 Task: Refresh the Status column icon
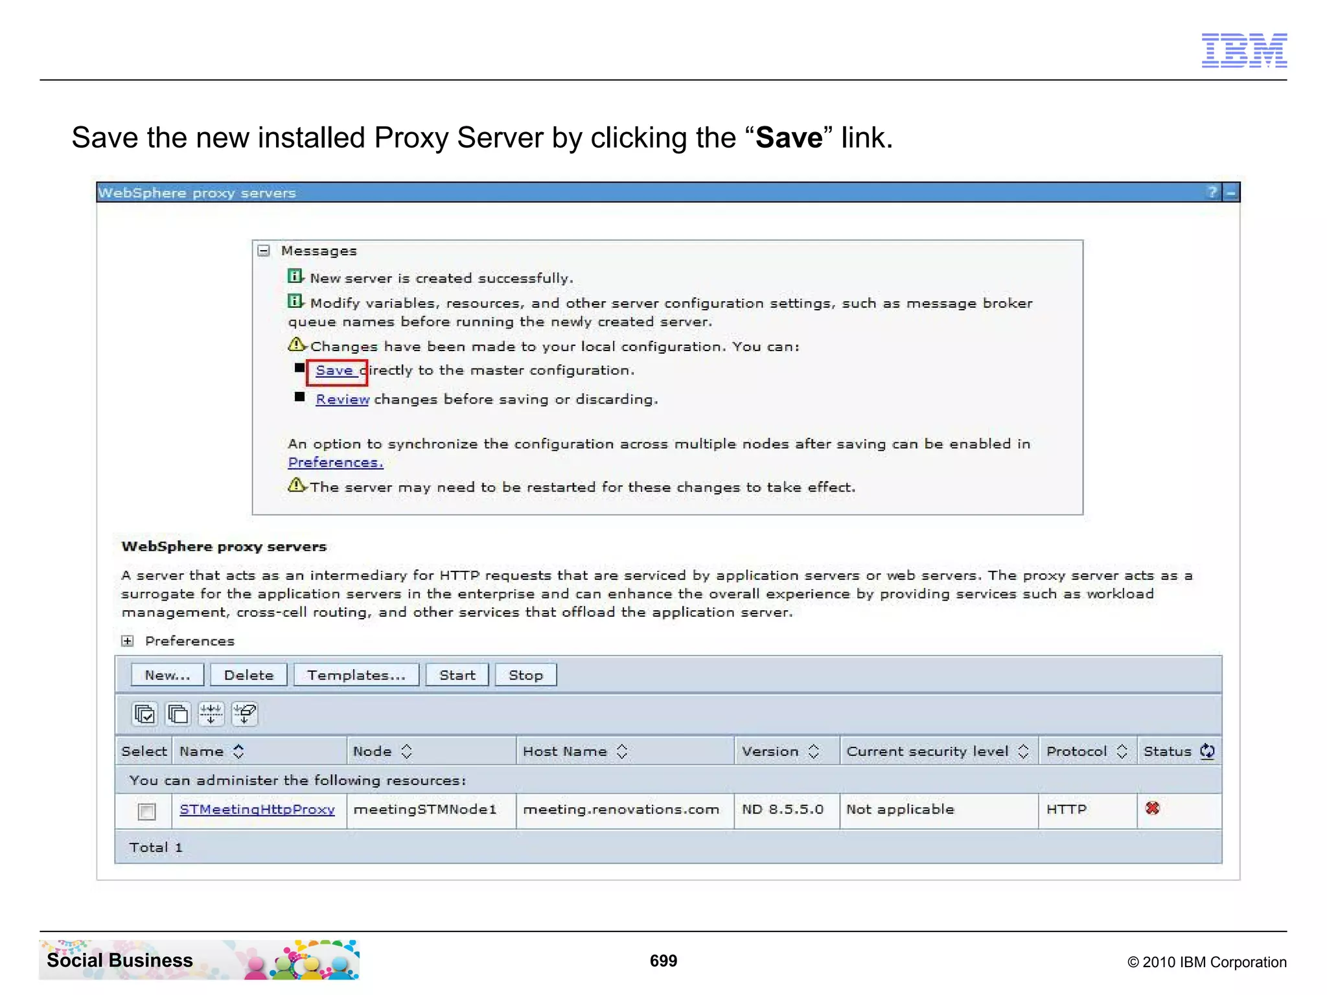point(1207,751)
